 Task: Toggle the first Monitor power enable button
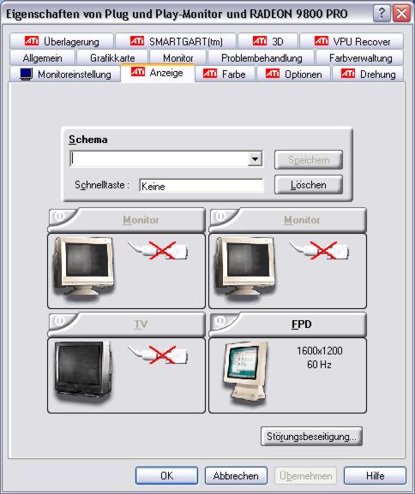pos(59,217)
